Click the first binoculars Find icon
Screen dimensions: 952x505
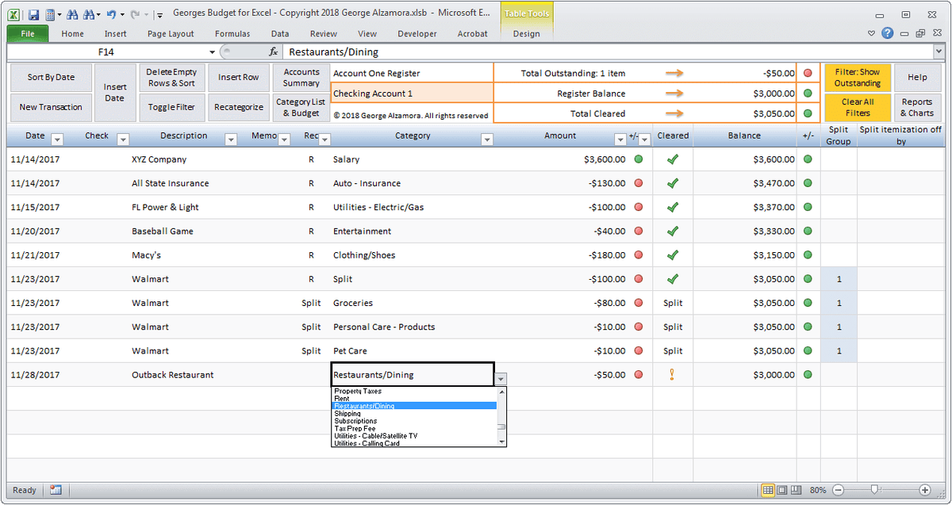tap(73, 14)
